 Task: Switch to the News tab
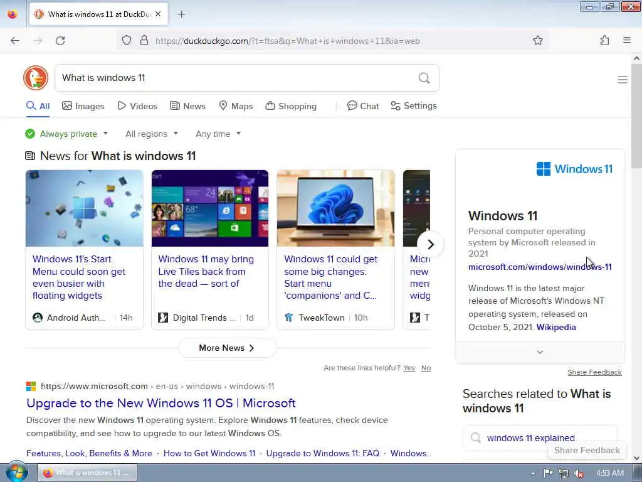click(187, 106)
